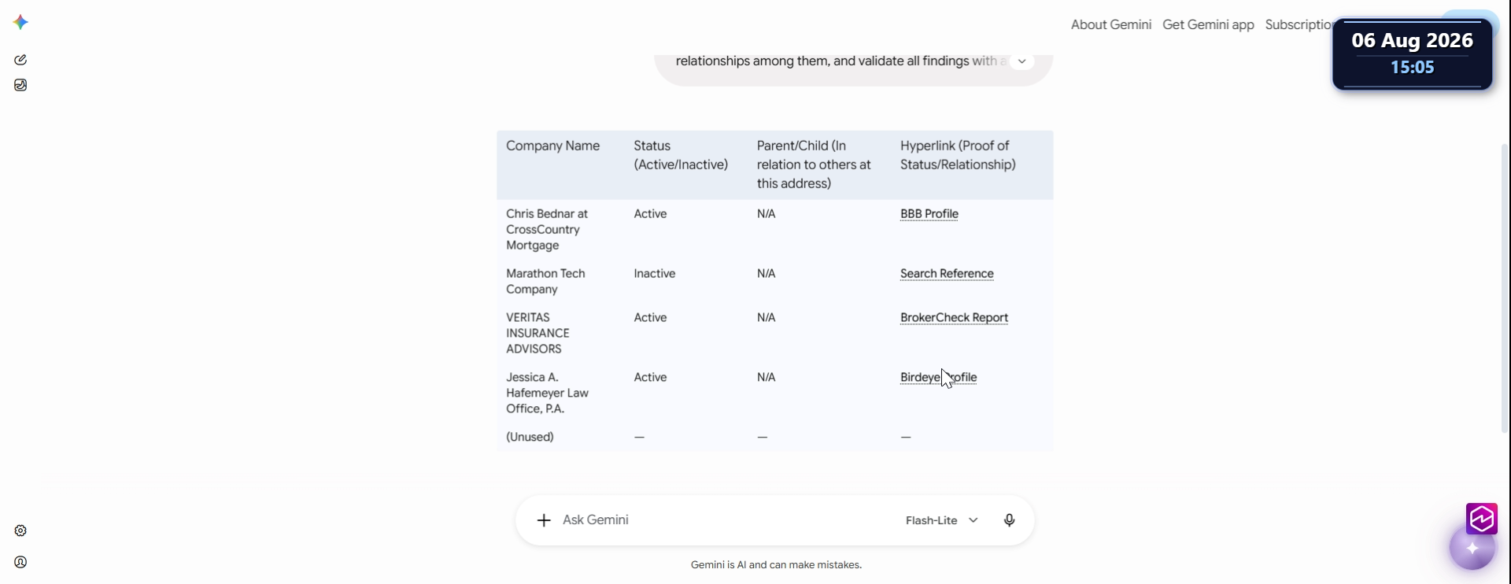This screenshot has width=1511, height=584.
Task: Click the purple extension icon at bottom right
Action: (x=1482, y=519)
